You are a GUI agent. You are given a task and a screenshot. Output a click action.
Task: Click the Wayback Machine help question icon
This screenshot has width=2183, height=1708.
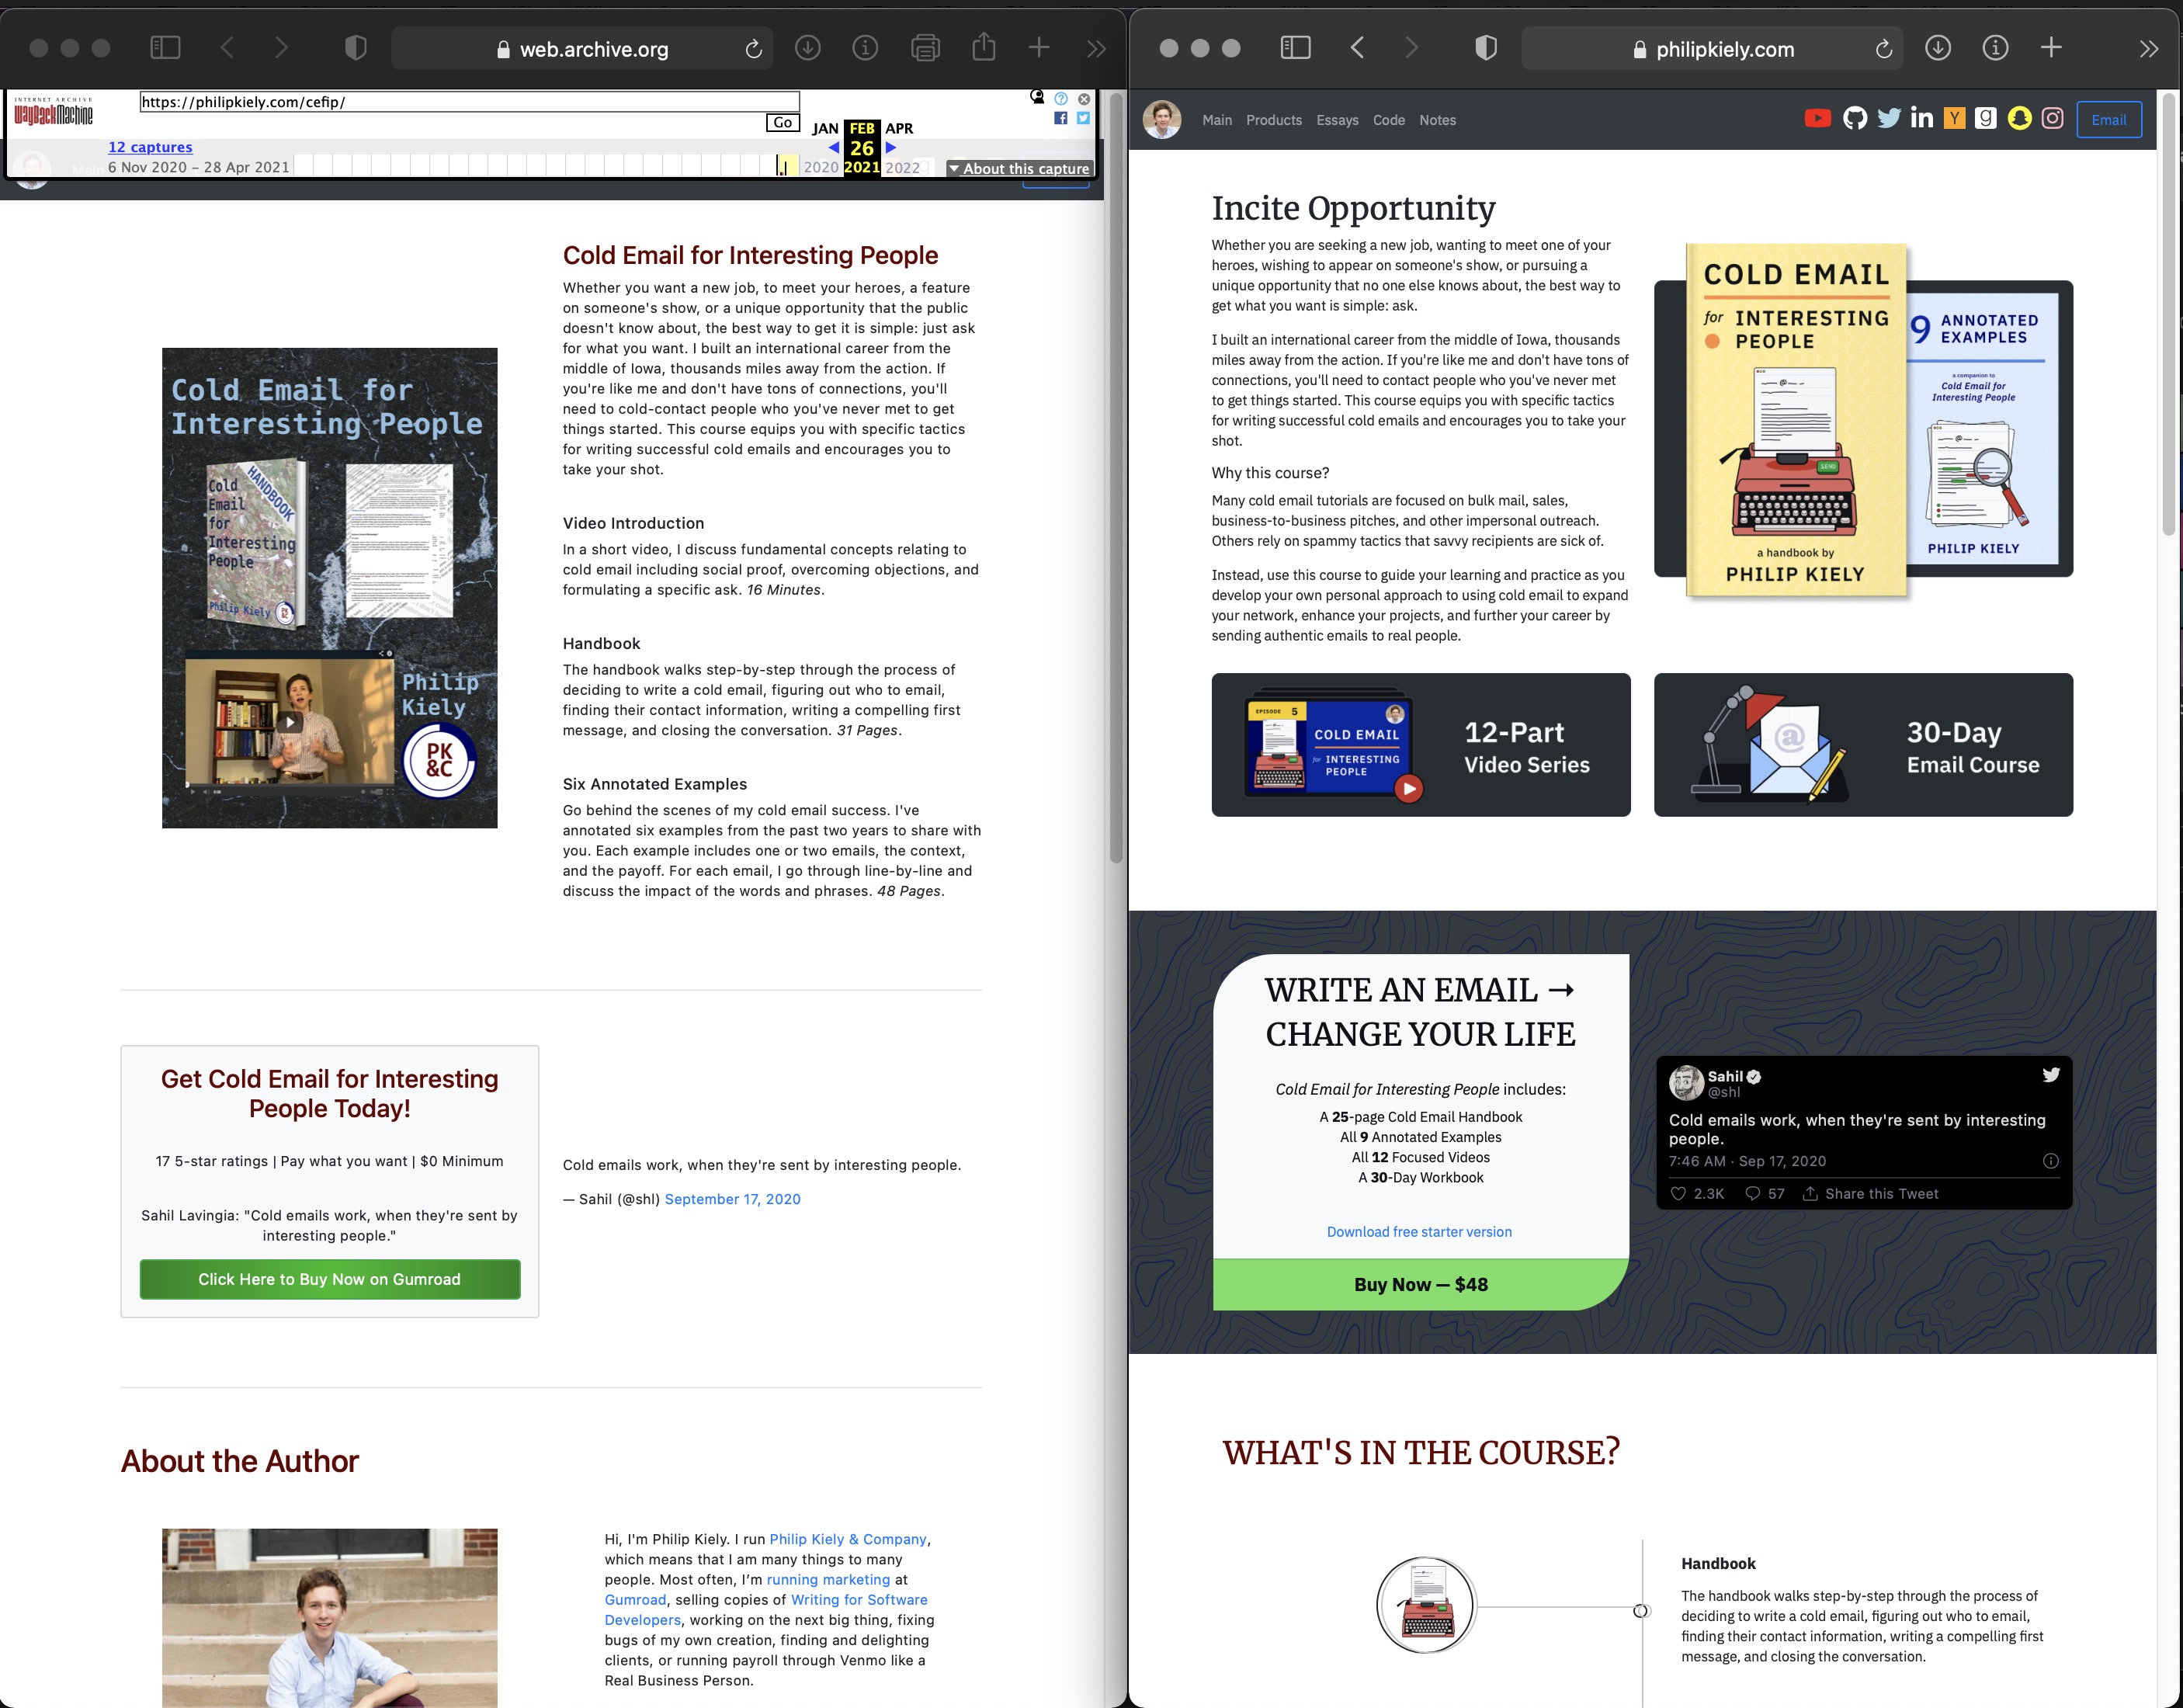coord(1061,99)
